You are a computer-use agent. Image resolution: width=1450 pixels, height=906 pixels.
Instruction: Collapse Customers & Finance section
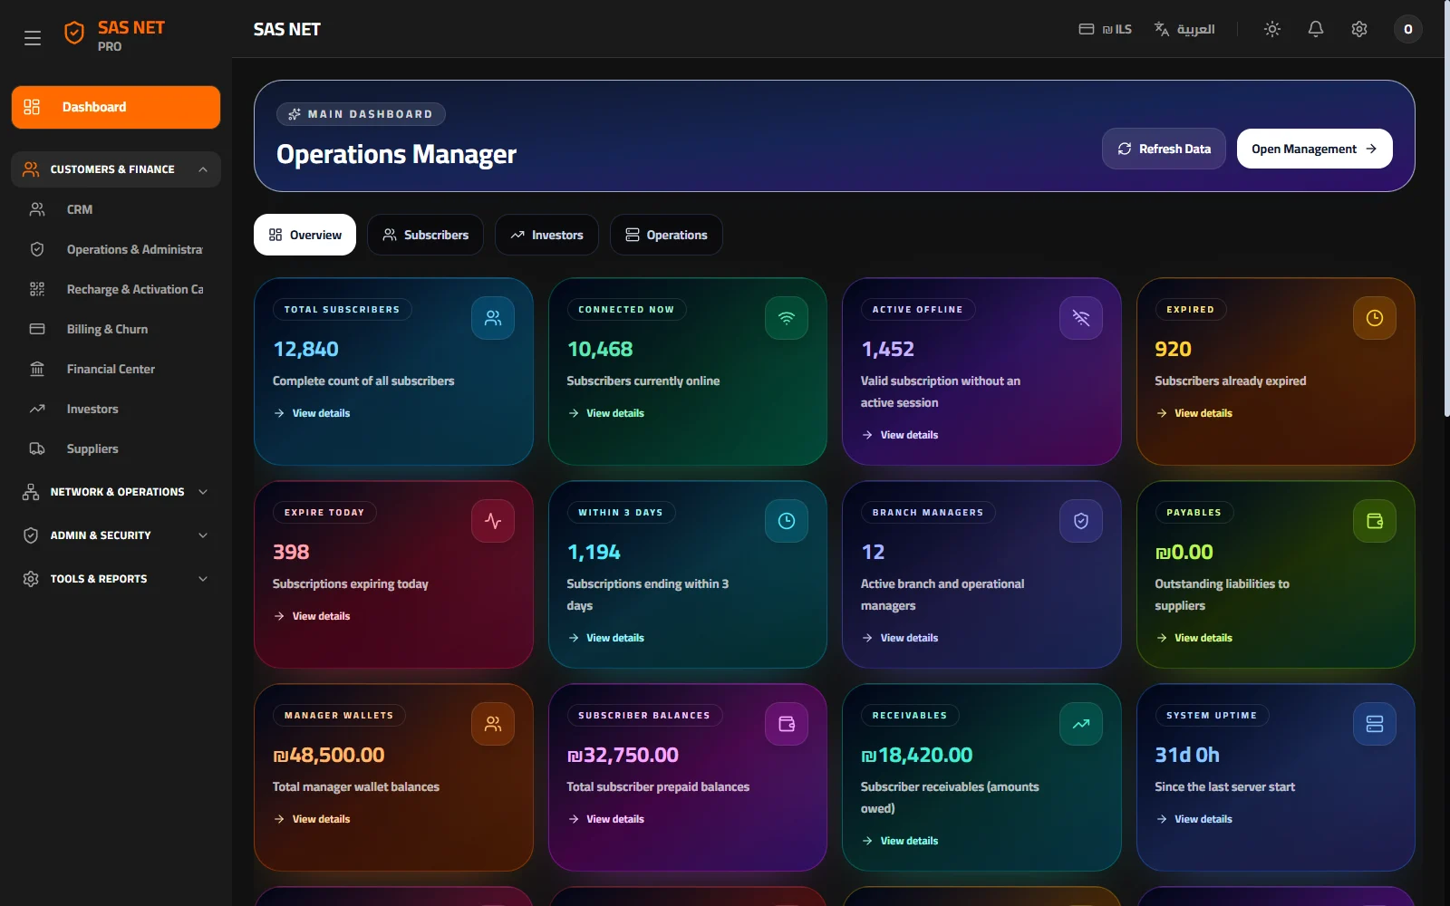pos(116,169)
